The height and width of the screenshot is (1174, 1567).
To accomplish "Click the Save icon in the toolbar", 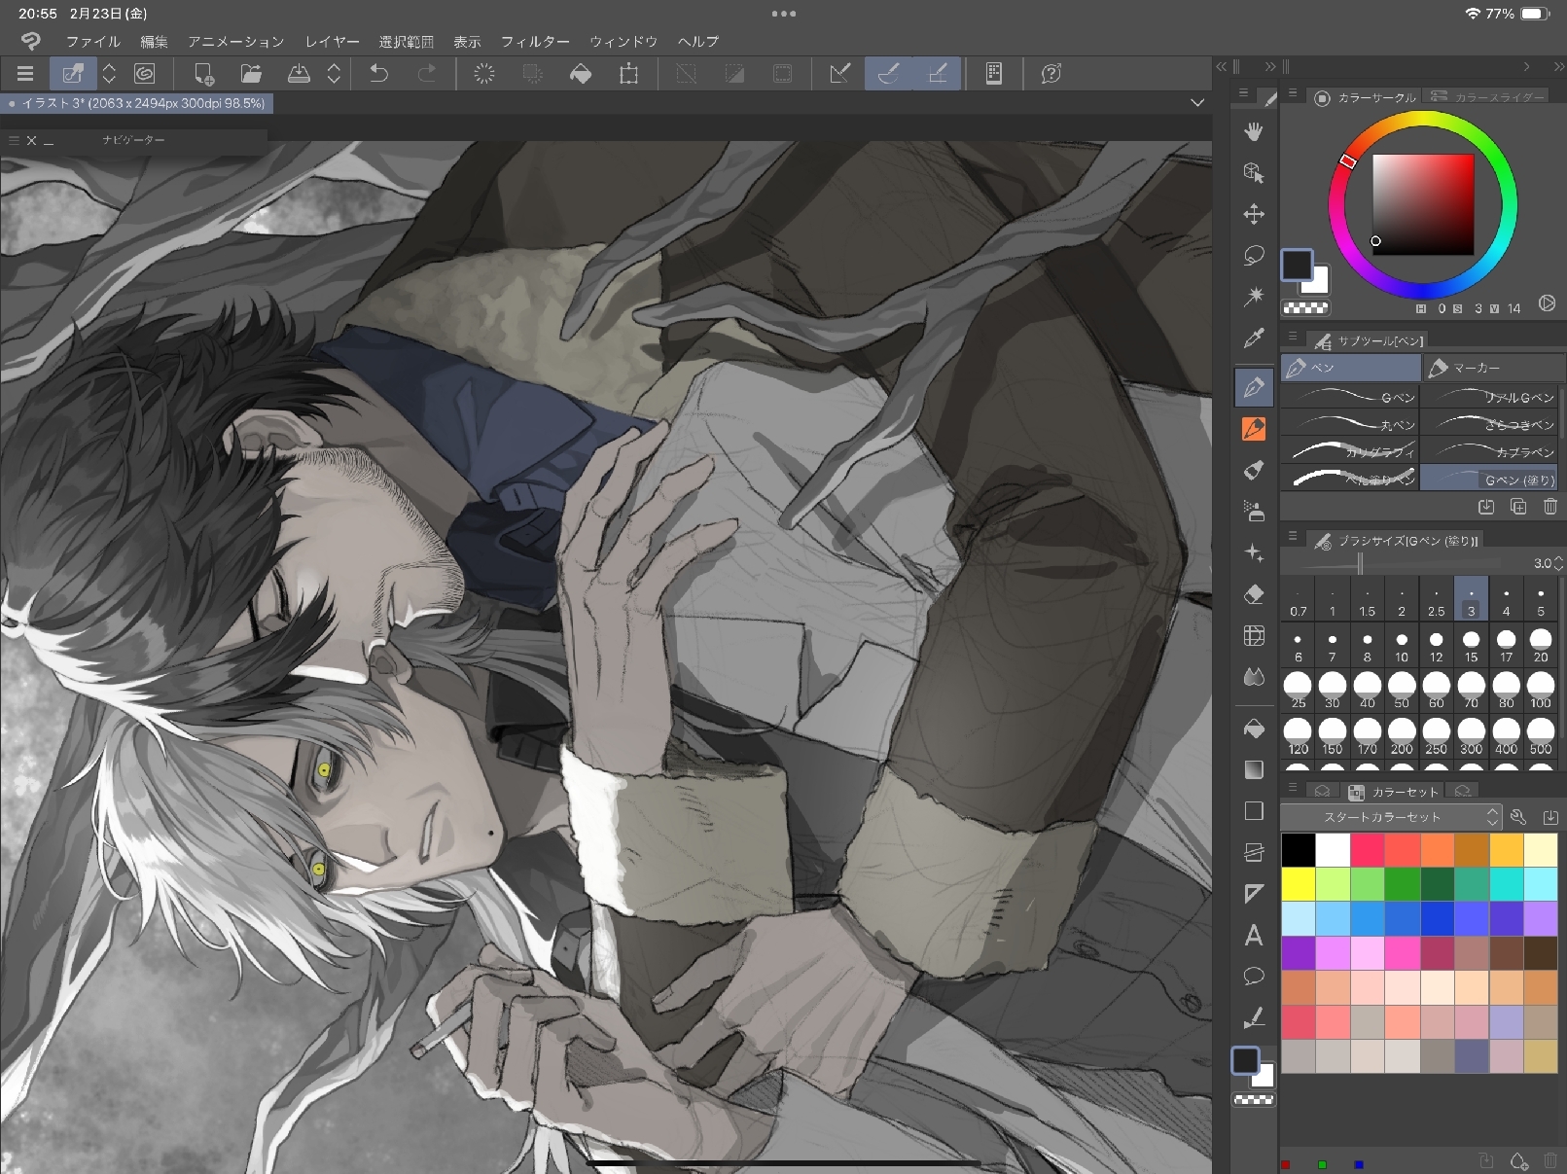I will [299, 74].
